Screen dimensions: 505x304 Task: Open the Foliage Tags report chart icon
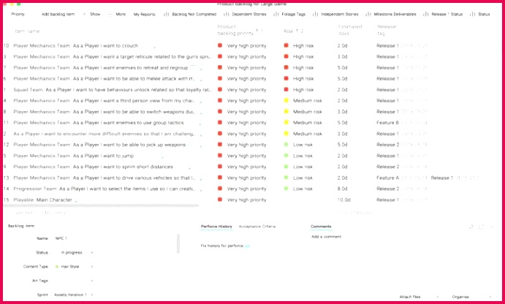(276, 14)
